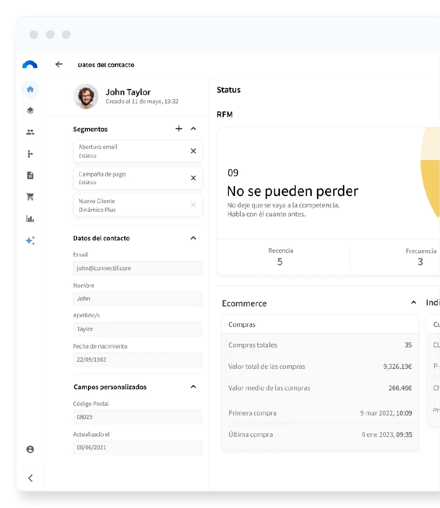This screenshot has width=440, height=508.
Task: Open the user account icon
Action: [x=30, y=449]
